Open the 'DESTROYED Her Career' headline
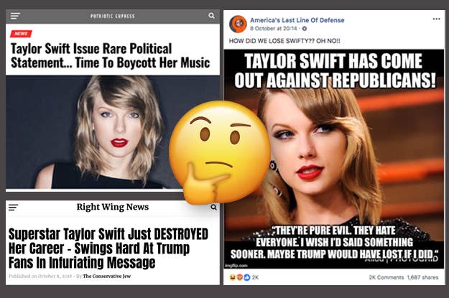The image size is (449, 298). (x=108, y=248)
